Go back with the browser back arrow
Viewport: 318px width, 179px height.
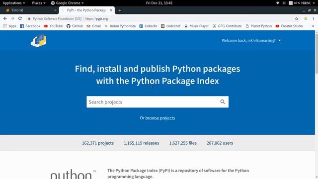5,18
